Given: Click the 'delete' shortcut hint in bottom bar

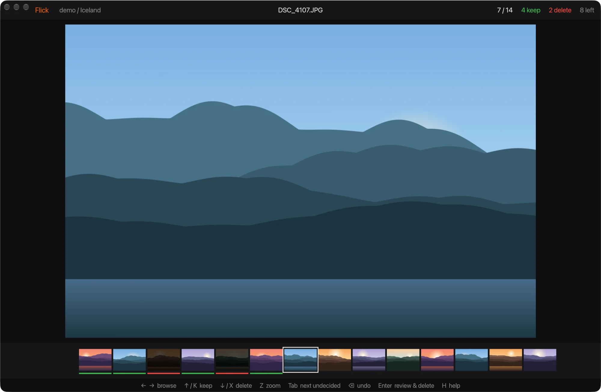Looking at the screenshot, I should coord(244,386).
